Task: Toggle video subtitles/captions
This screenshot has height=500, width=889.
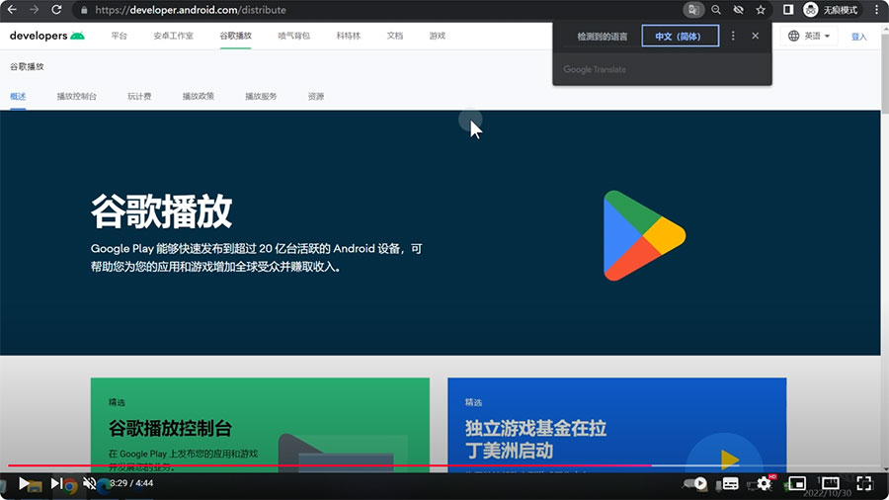Action: (730, 483)
